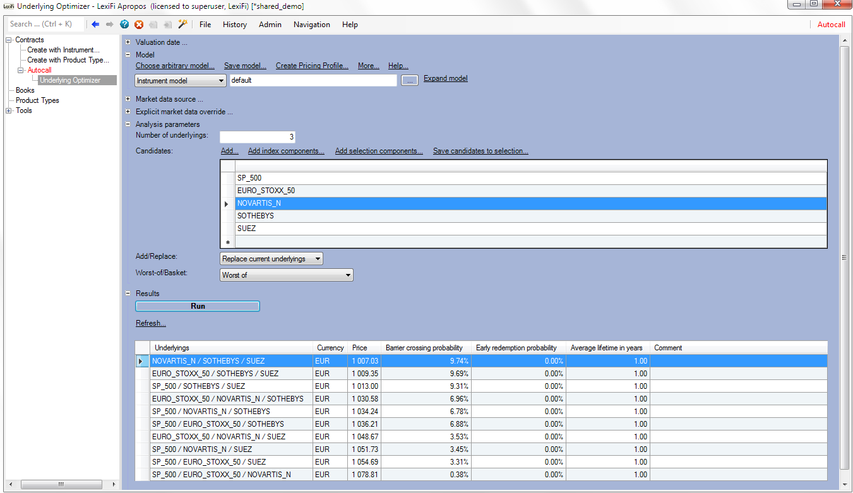Click the ... browse button beside default
Image resolution: width=853 pixels, height=493 pixels.
coord(410,81)
